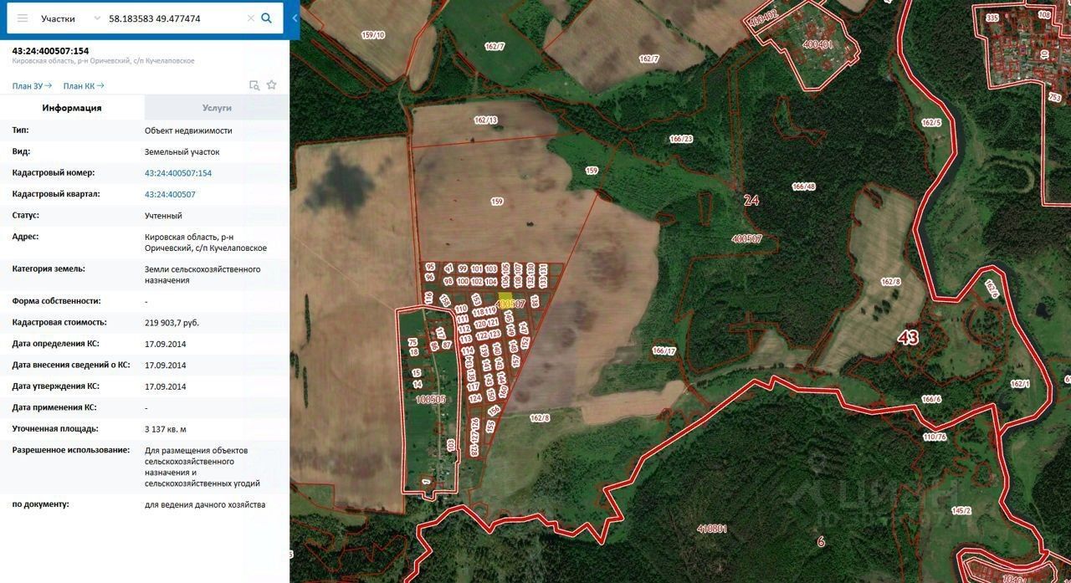Click the zoom-to-object icon beside the star
The width and height of the screenshot is (1071, 583).
(254, 85)
